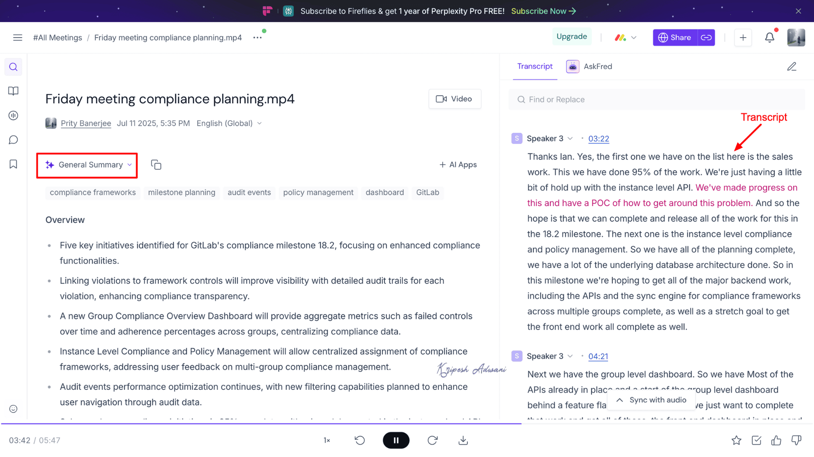
Task: Pause the audio playback
Action: [x=396, y=440]
